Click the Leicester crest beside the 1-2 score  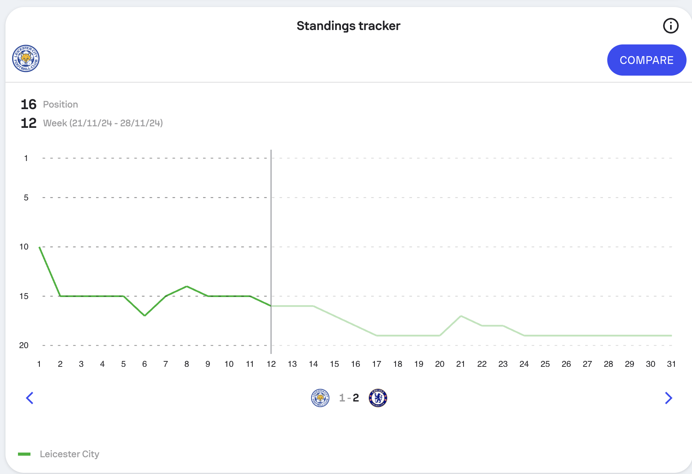point(320,398)
